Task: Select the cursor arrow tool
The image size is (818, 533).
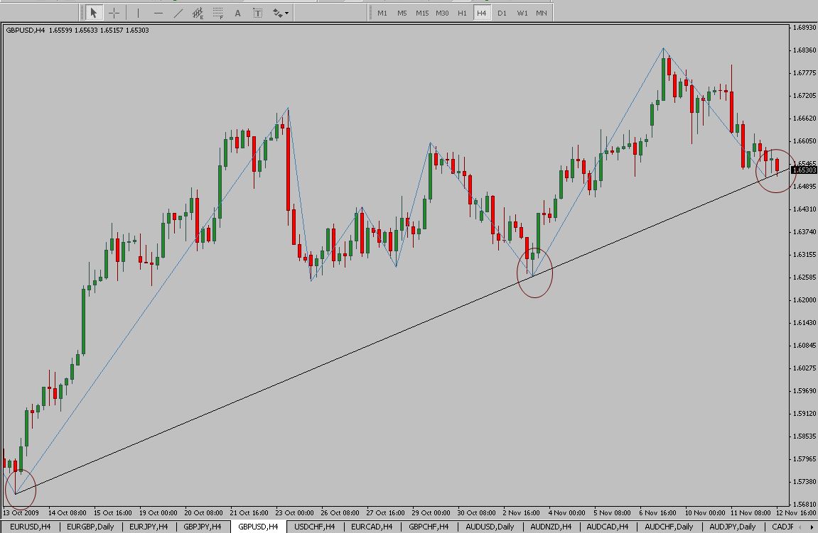Action: pyautogui.click(x=93, y=13)
